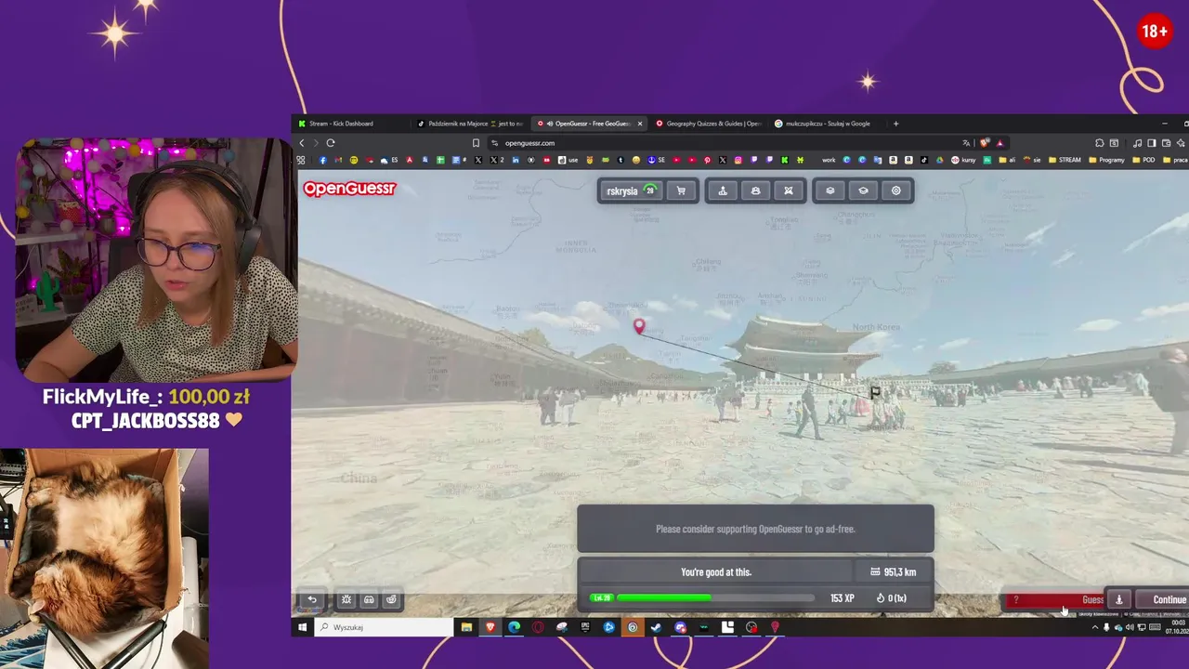Open the Windows Start menu
This screenshot has height=669, width=1189.
[302, 627]
